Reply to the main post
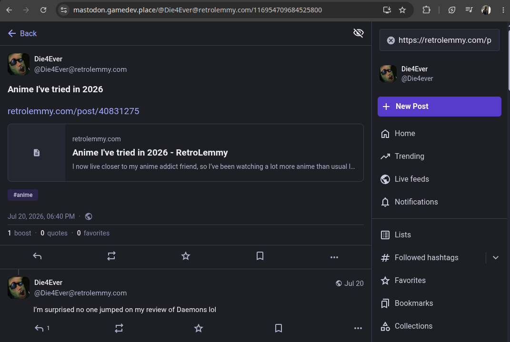Viewport: 510px width, 342px height. point(37,256)
